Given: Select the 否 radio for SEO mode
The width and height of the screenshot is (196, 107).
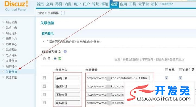Looking at the screenshot, I should click(55, 59).
